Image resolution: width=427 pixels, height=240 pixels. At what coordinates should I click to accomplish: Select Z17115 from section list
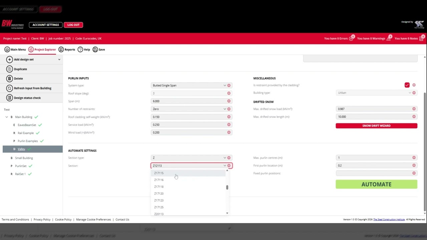(x=189, y=173)
